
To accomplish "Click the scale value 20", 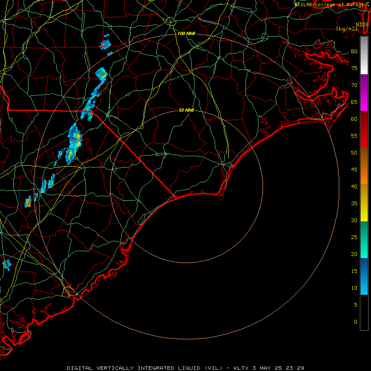I will pyautogui.click(x=354, y=254).
